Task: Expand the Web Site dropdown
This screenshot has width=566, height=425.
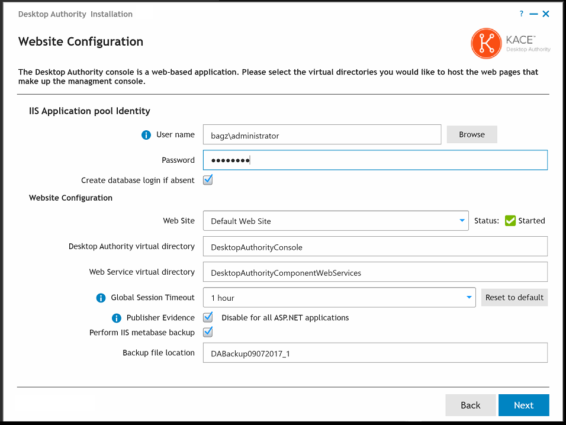Action: pyautogui.click(x=462, y=221)
